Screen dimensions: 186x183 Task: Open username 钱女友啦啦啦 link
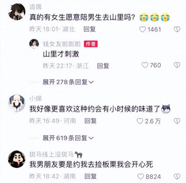(62, 44)
